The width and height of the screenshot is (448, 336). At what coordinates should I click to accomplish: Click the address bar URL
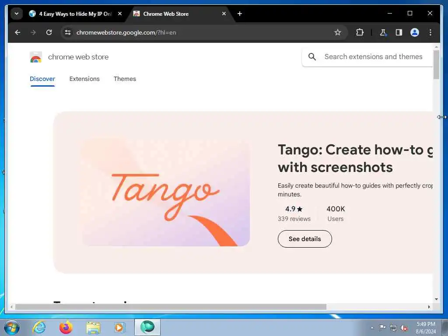click(126, 32)
